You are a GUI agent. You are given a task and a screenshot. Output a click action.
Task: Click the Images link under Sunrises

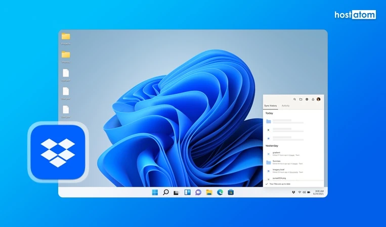pos(294,163)
